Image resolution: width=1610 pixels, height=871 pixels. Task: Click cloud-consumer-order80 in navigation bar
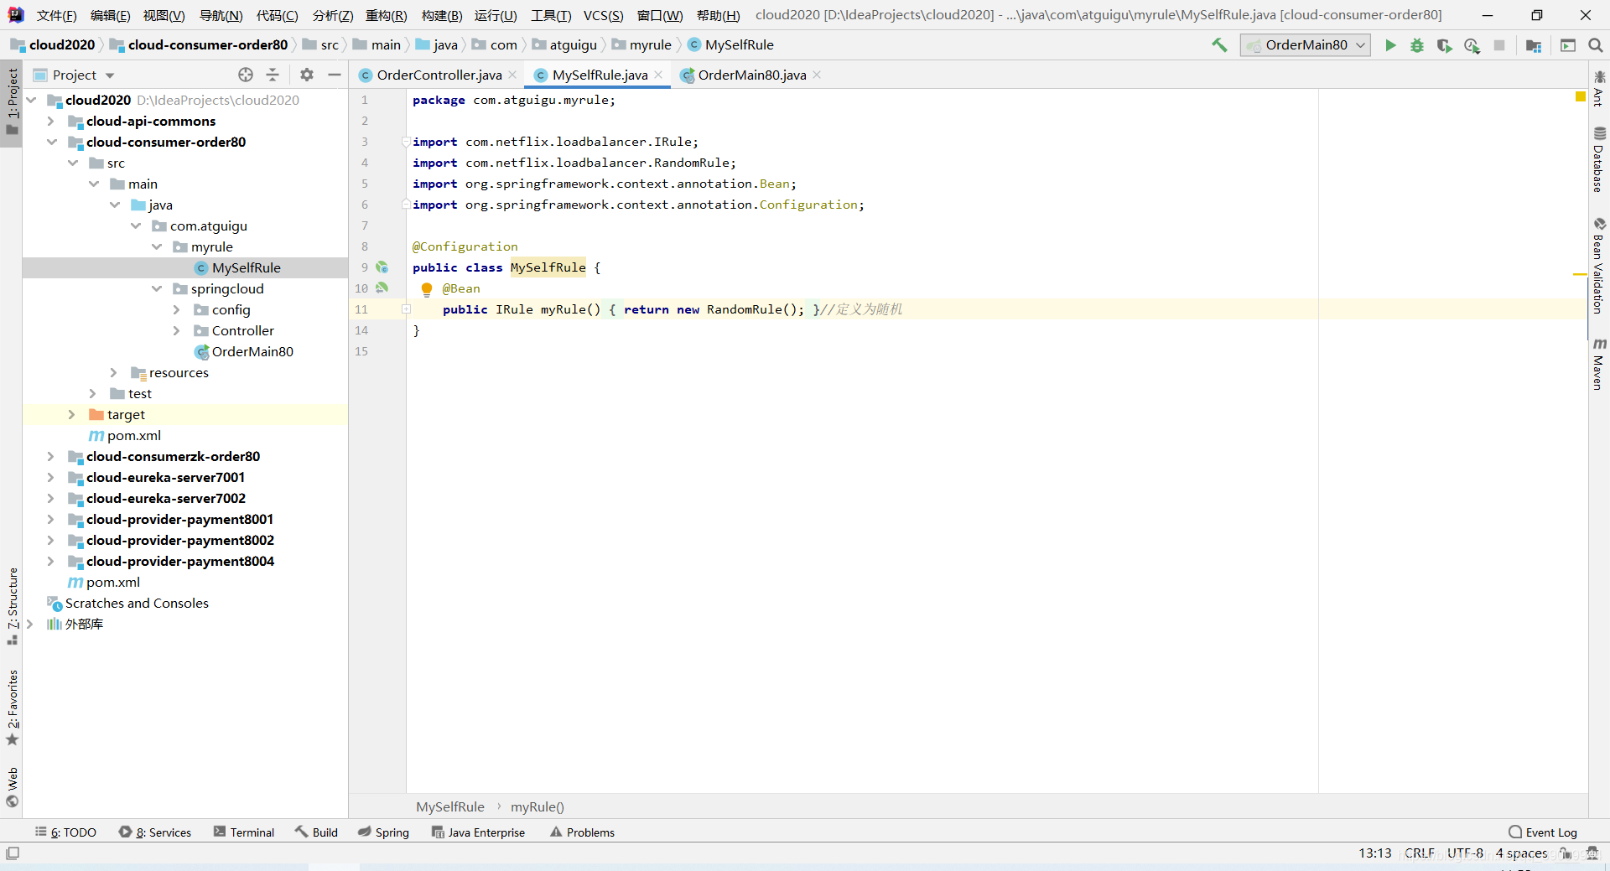pyautogui.click(x=207, y=44)
